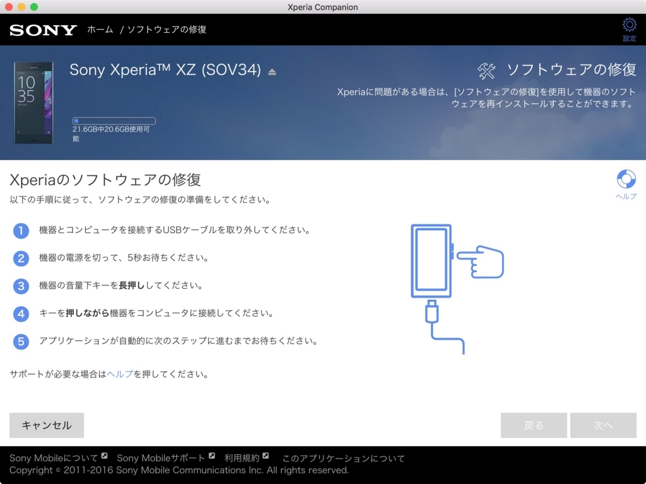Image resolution: width=646 pixels, height=484 pixels.
Task: Open the Sony Mobileについて link
Action: pyautogui.click(x=54, y=458)
